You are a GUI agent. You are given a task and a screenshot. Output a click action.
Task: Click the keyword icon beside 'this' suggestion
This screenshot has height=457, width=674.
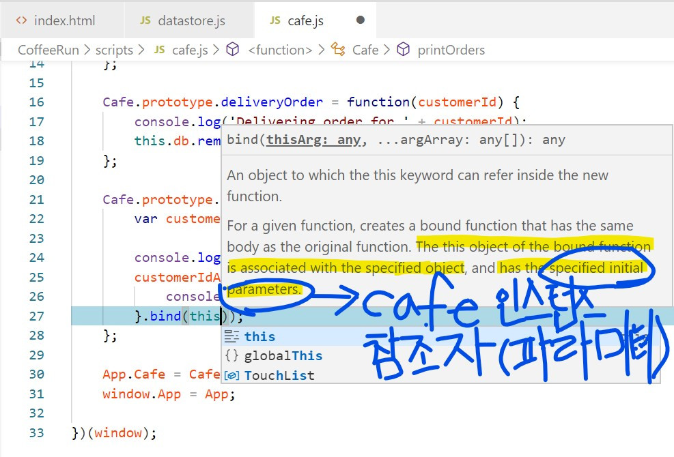point(231,336)
